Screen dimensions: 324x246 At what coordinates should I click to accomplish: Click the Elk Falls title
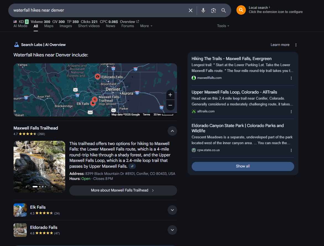tap(38, 207)
